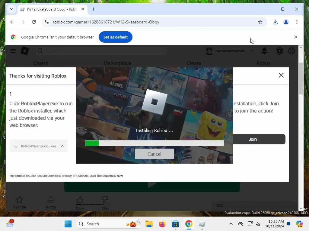Dismiss the default browser notification bar

click(x=296, y=37)
